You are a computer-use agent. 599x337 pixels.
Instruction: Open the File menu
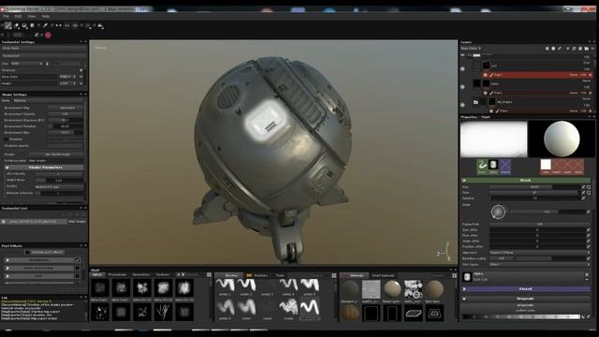coord(7,17)
